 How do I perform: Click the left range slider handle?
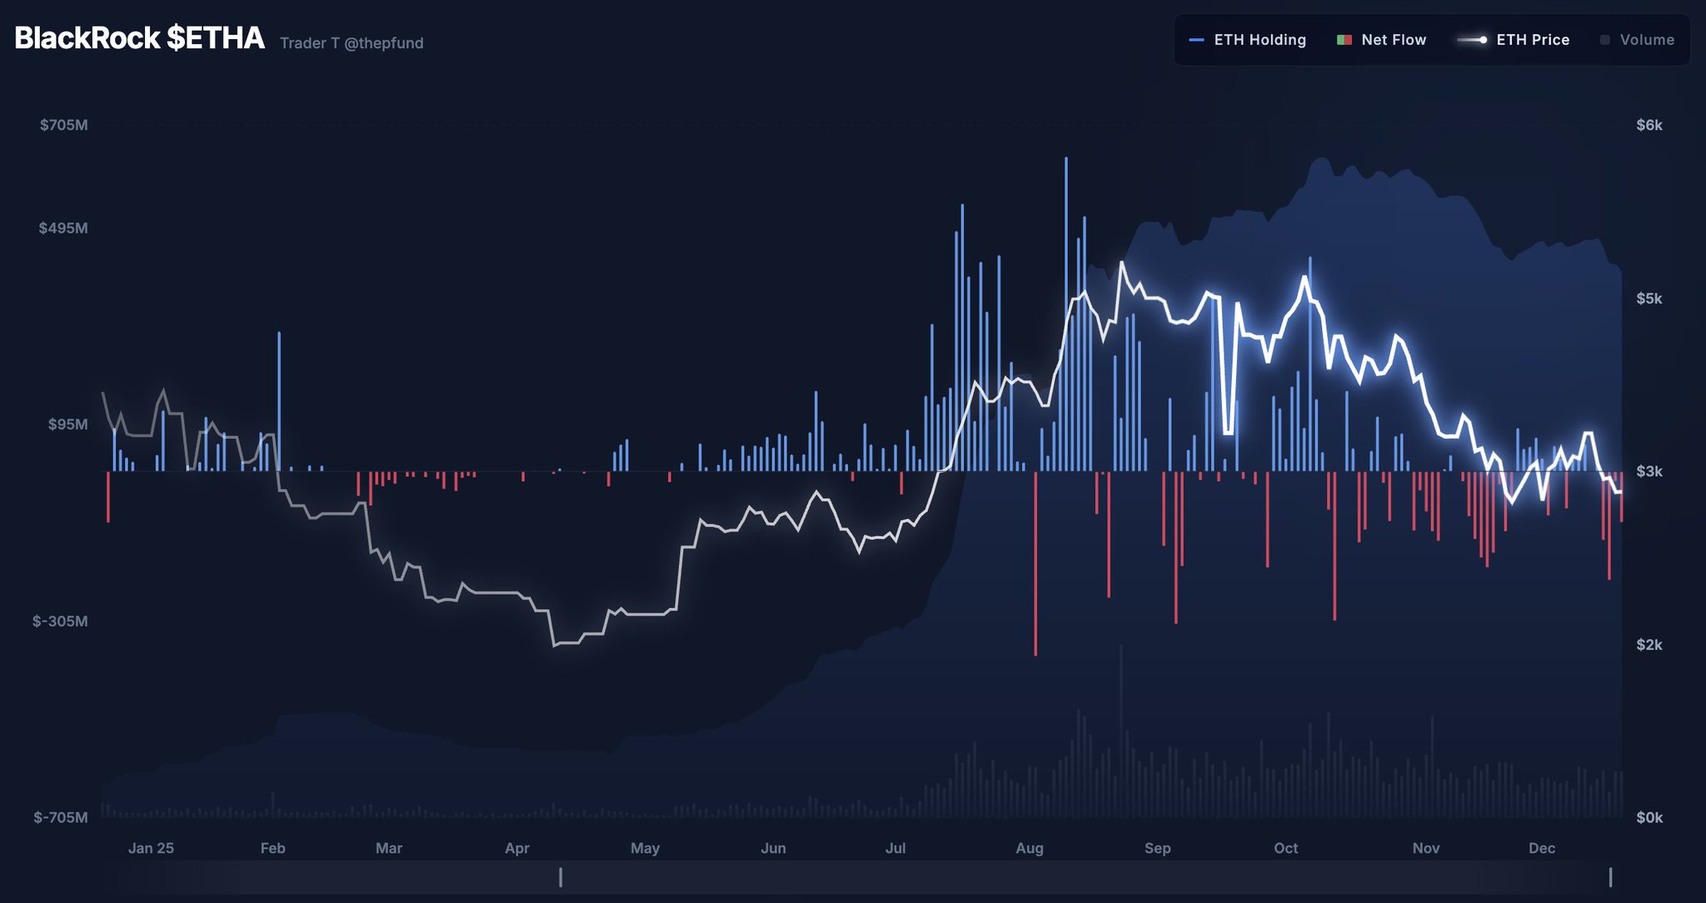point(561,877)
